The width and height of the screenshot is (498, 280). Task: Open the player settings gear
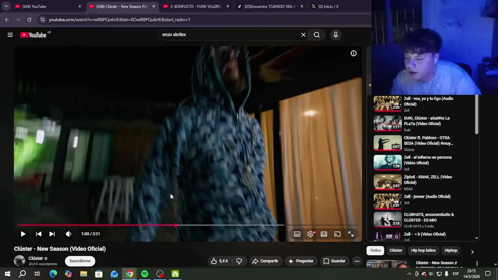tap(310, 234)
